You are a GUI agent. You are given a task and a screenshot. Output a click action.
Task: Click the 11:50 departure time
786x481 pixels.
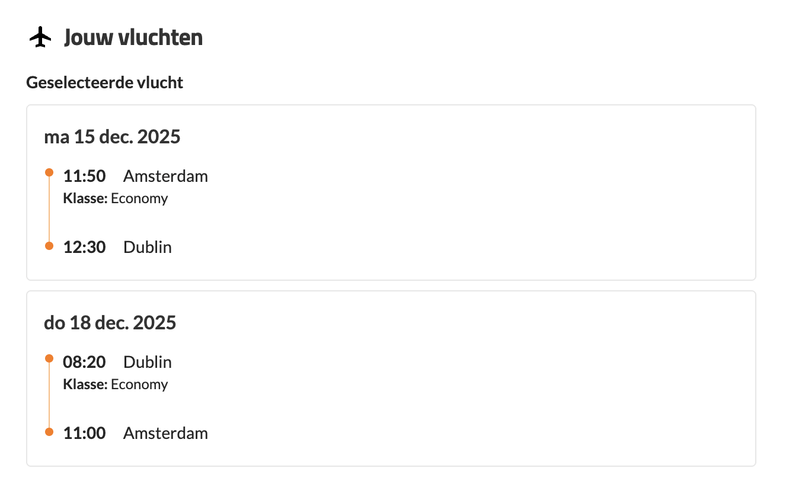pyautogui.click(x=84, y=176)
